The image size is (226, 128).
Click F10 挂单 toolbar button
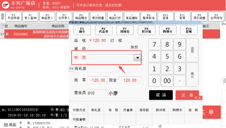click(166, 17)
